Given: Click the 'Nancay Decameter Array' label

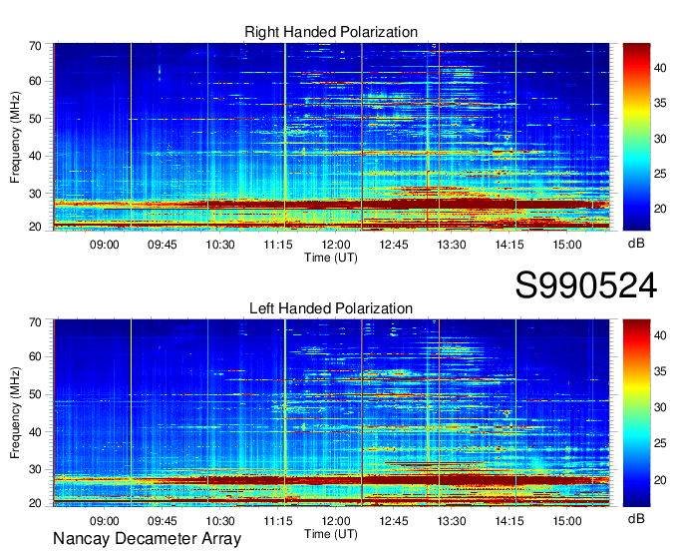Looking at the screenshot, I should [x=147, y=539].
